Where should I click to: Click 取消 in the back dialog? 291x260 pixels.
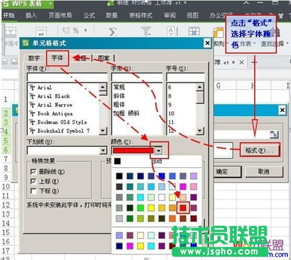point(264,171)
